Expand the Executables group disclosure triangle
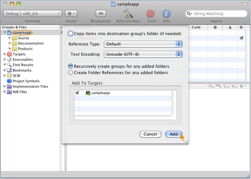Screen dimensions: 251x179 [5, 59]
